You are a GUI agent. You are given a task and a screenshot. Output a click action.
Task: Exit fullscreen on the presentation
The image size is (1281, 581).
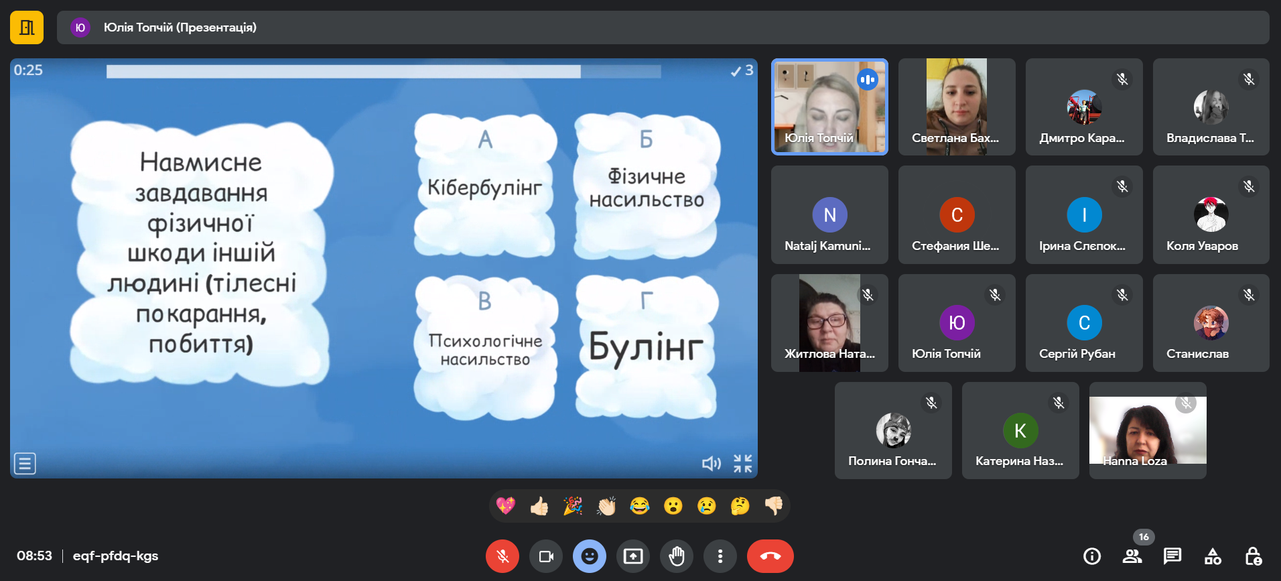click(x=742, y=463)
